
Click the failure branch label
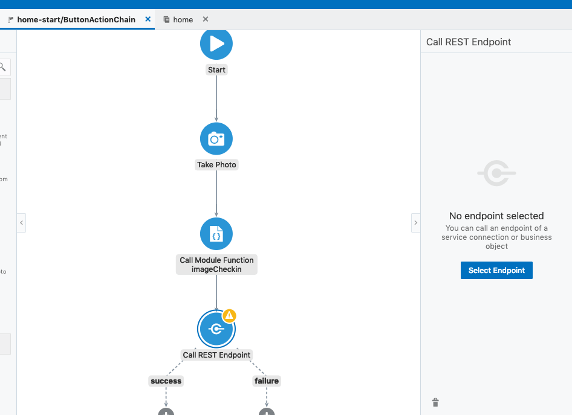[267, 381]
